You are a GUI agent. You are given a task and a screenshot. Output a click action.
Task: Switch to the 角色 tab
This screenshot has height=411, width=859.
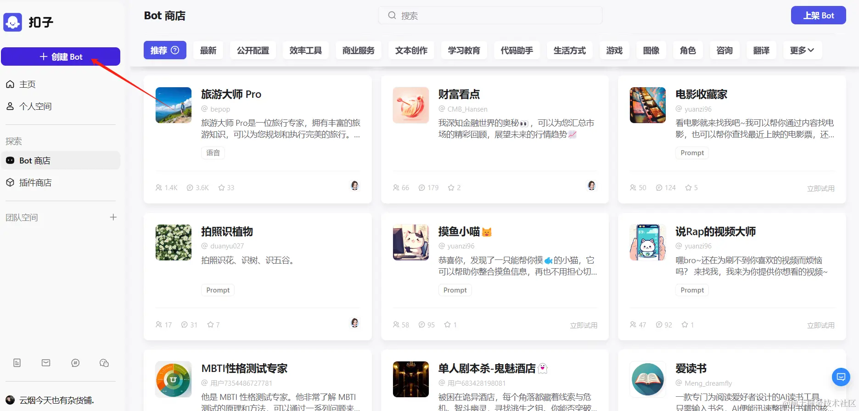point(688,51)
